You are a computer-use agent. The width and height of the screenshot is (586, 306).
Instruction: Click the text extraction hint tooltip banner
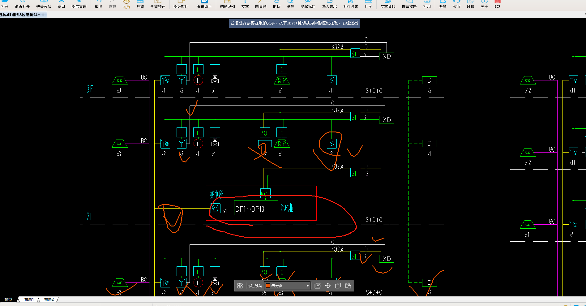294,23
